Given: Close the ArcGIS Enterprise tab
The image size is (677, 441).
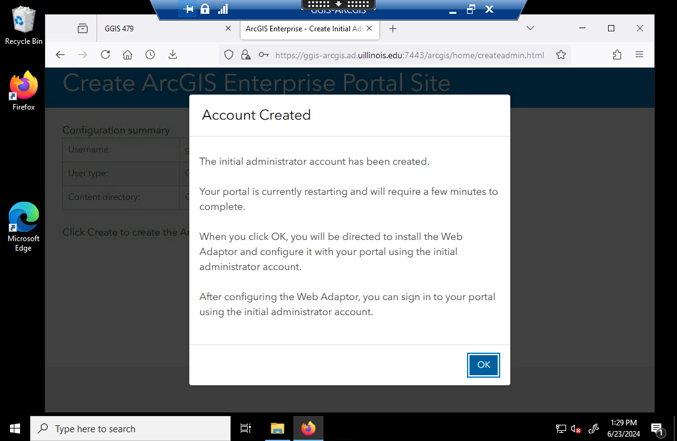Looking at the screenshot, I should pyautogui.click(x=369, y=28).
